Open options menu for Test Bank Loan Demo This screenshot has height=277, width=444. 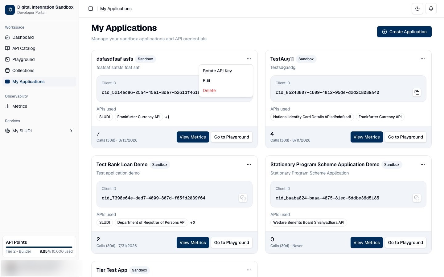249,164
